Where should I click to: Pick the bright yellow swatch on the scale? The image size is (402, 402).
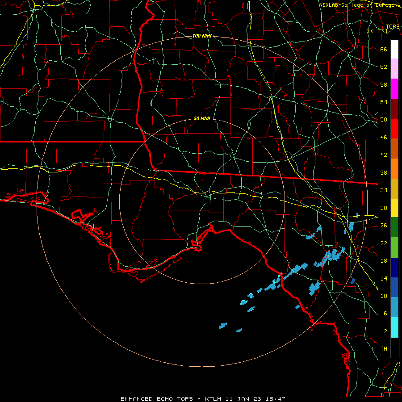pos(394,208)
